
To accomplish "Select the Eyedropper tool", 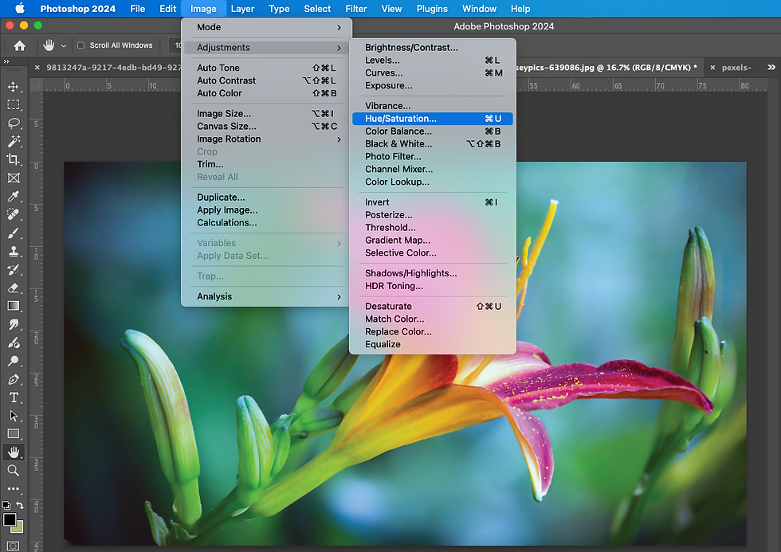I will coord(14,196).
